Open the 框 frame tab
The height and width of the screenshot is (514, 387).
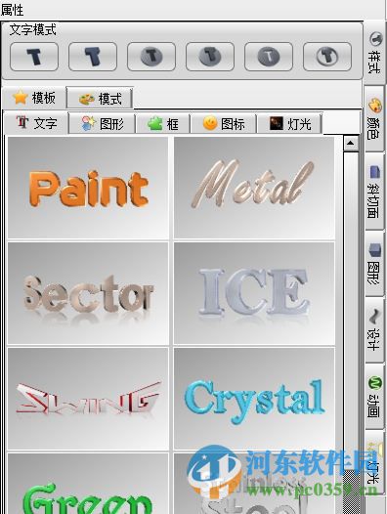click(163, 123)
